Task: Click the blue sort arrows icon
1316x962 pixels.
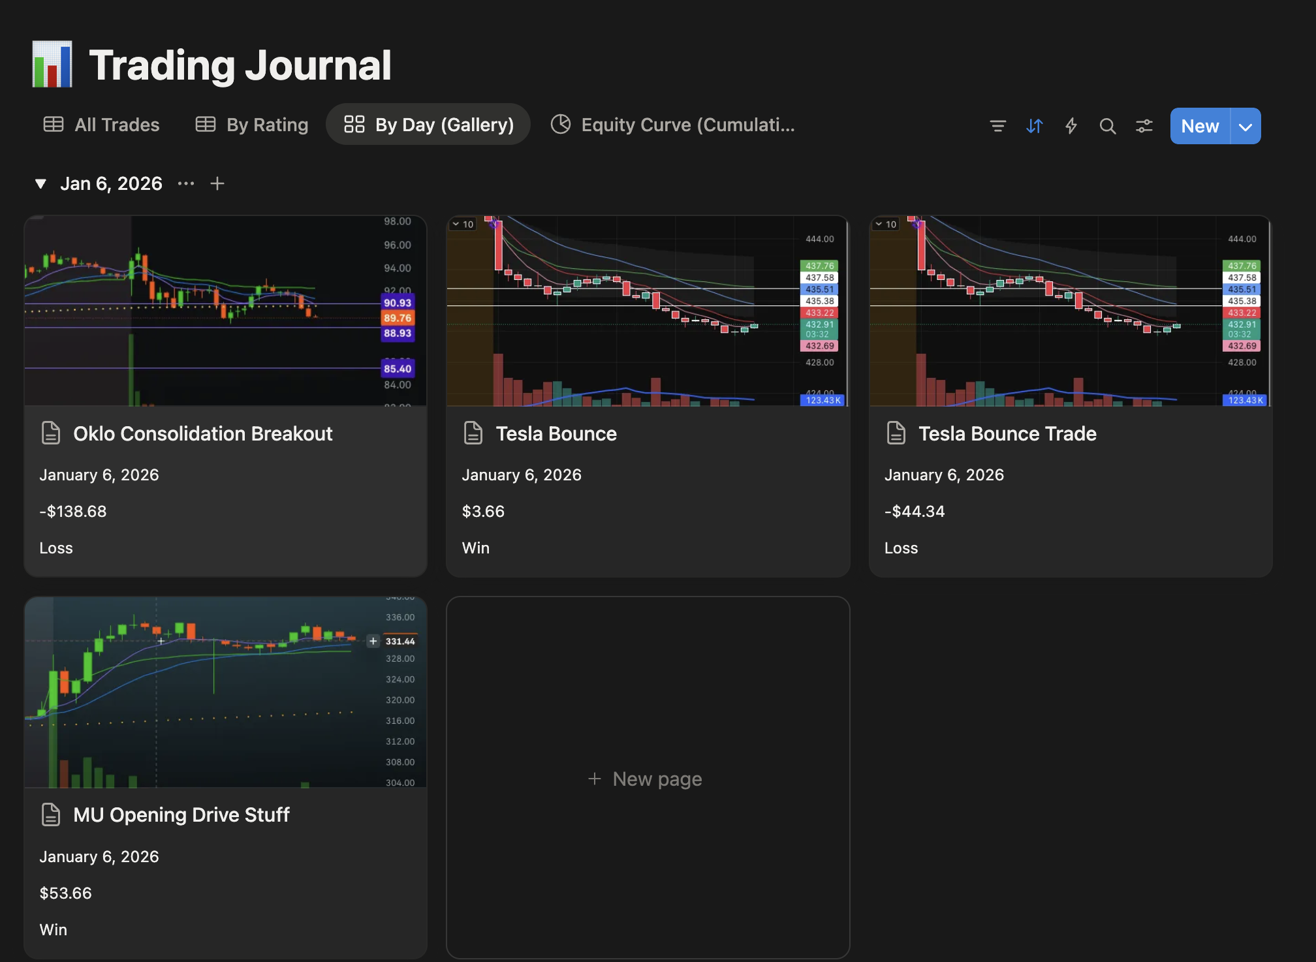Action: 1034,126
